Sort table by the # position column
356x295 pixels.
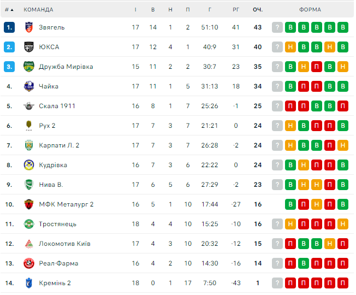coord(9,9)
